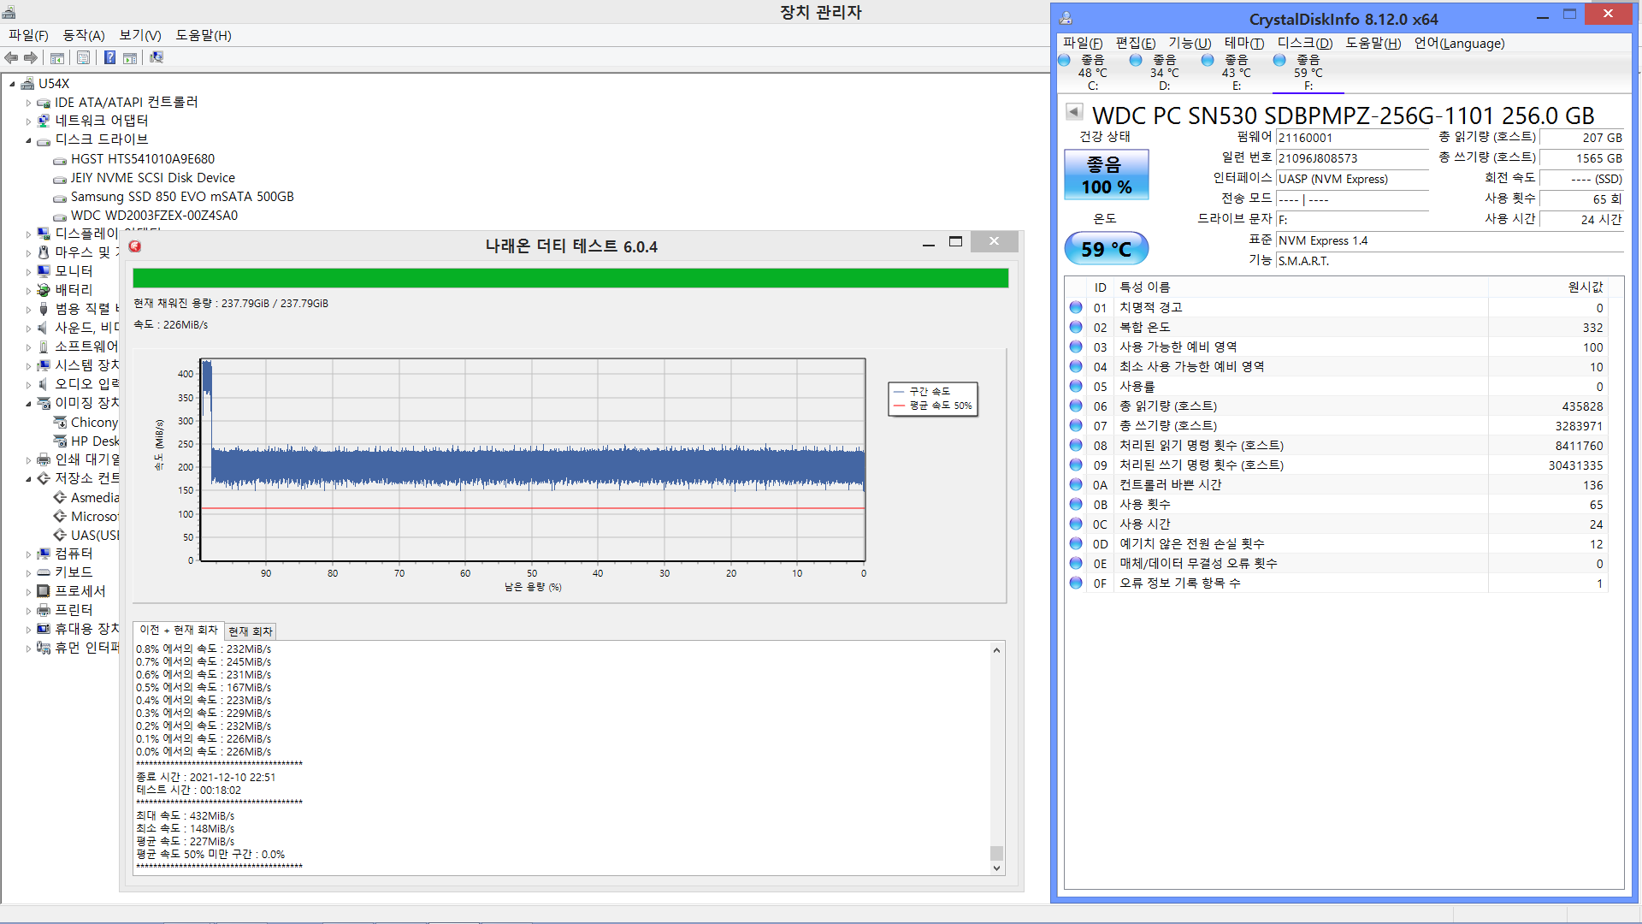The width and height of the screenshot is (1642, 924).
Task: Select the 총 쓰기량 (호스트) attribute row 07
Action: [x=1337, y=425]
